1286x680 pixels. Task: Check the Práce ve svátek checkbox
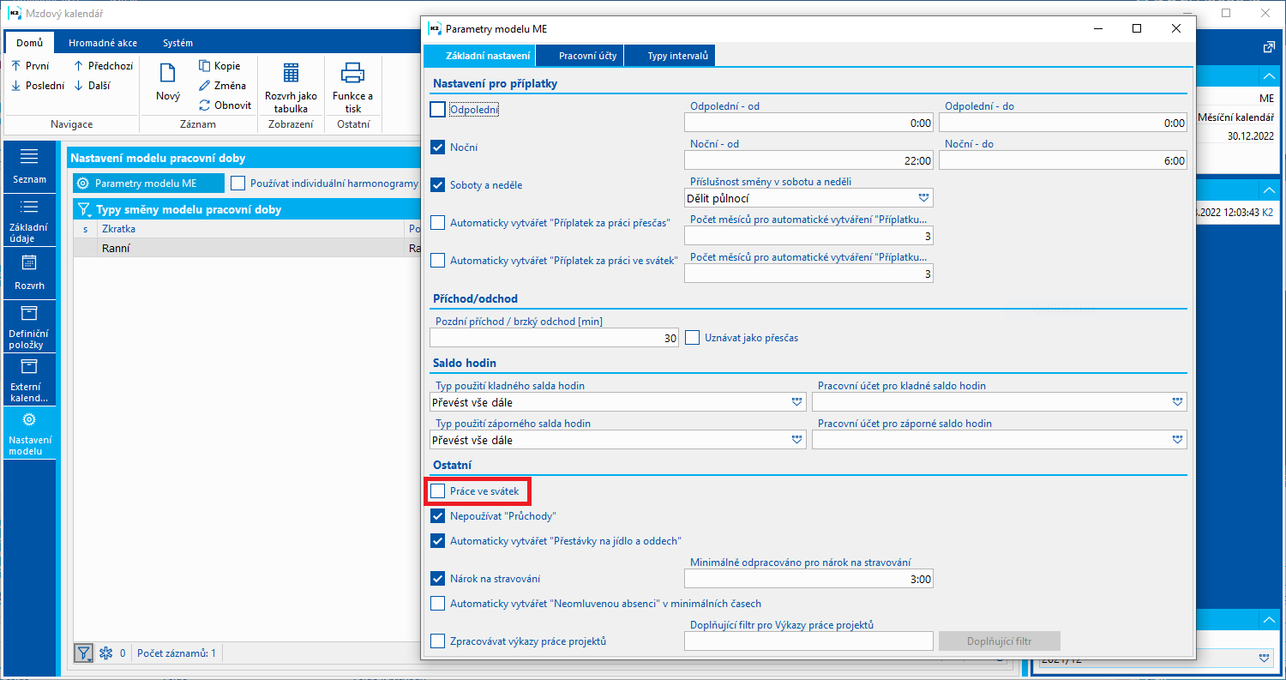tap(438, 491)
